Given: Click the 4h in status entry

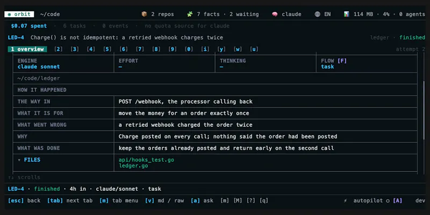Looking at the screenshot, I should tap(78, 189).
